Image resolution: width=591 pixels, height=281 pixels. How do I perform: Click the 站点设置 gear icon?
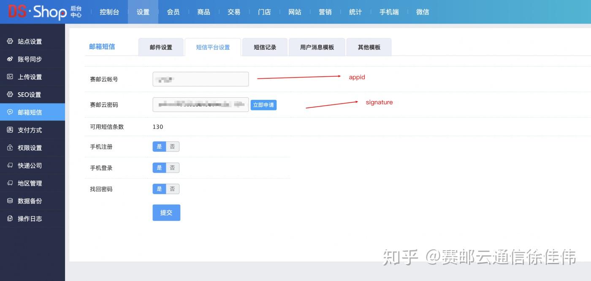tap(10, 41)
